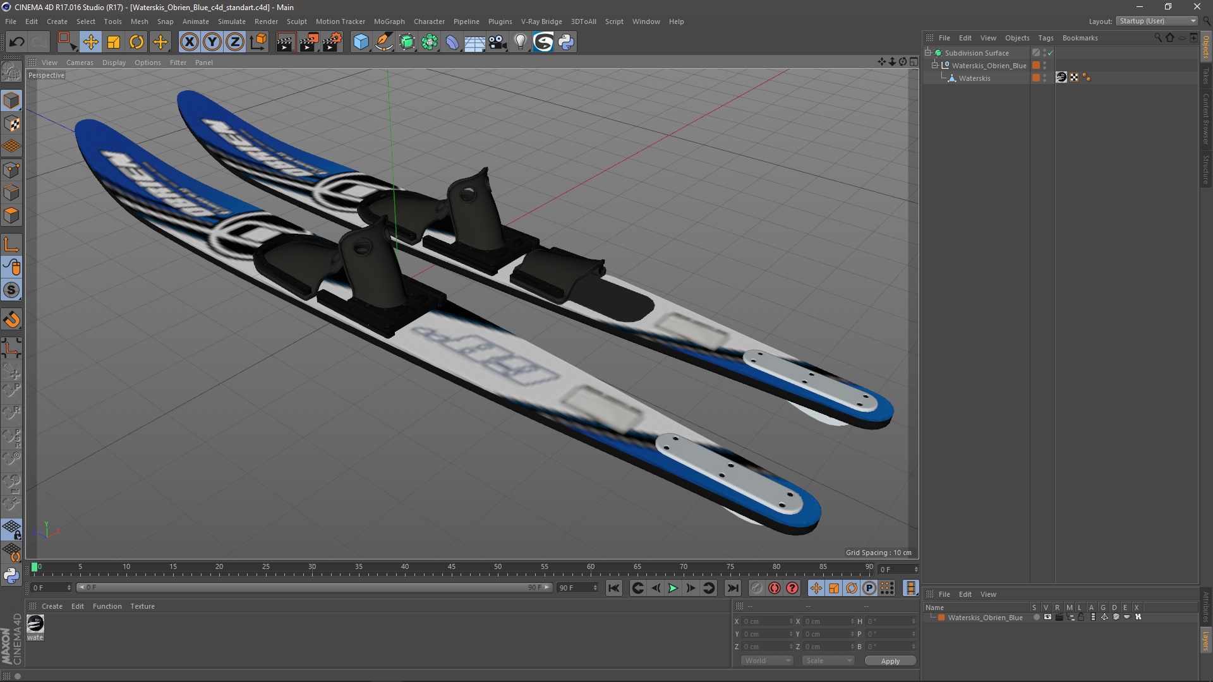Viewport: 1213px width, 682px height.
Task: Select the Scale tool
Action: tap(114, 42)
